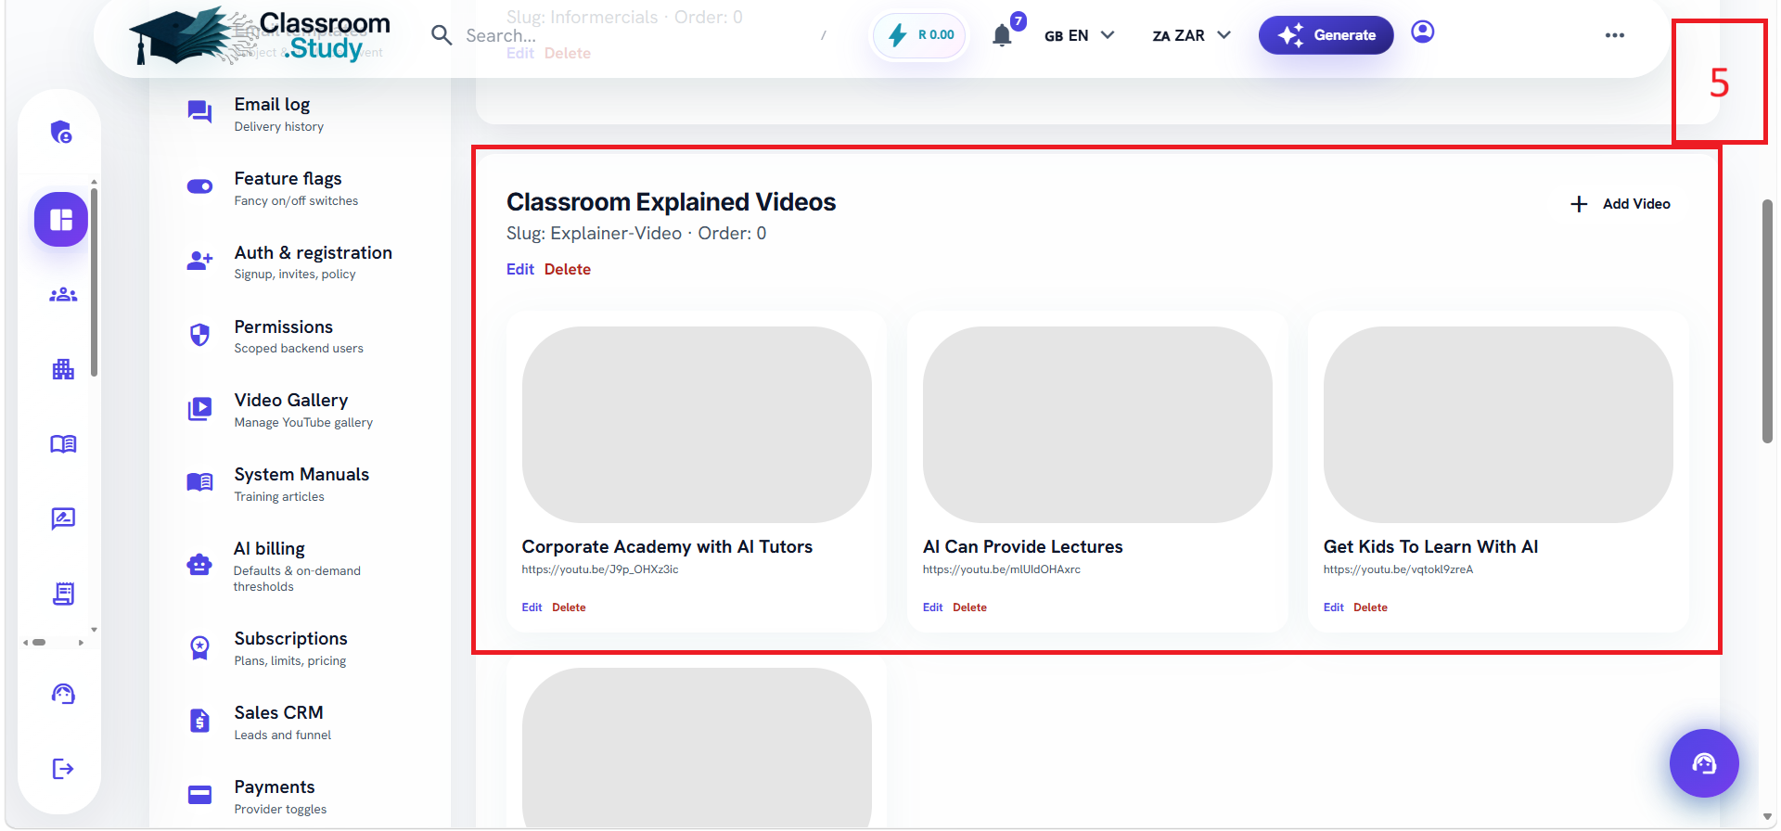The width and height of the screenshot is (1781, 831).
Task: Edit the Corporate Academy with AI Tutors video
Action: (x=532, y=607)
